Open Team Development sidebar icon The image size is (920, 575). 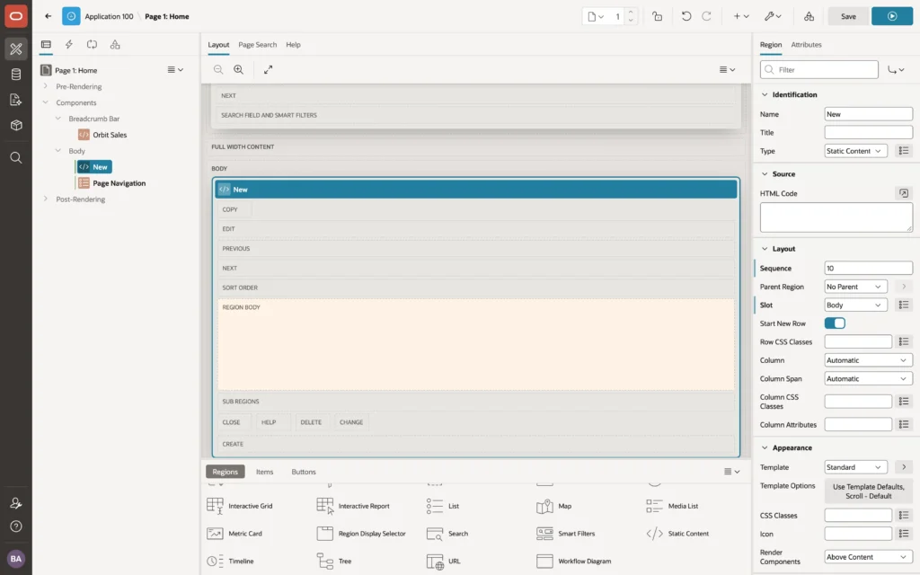[x=16, y=100]
